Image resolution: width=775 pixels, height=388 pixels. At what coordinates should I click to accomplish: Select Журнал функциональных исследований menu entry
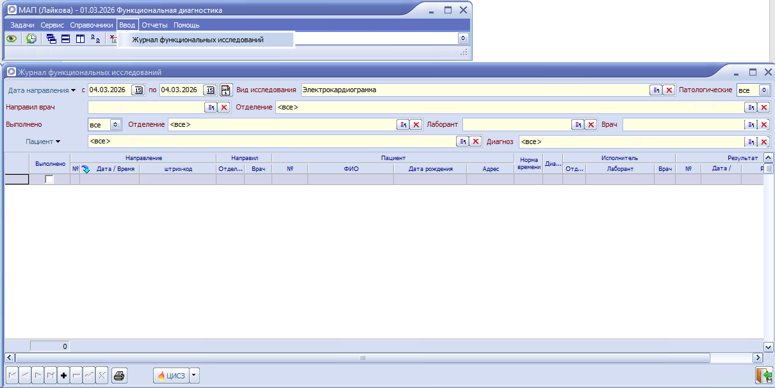click(197, 40)
